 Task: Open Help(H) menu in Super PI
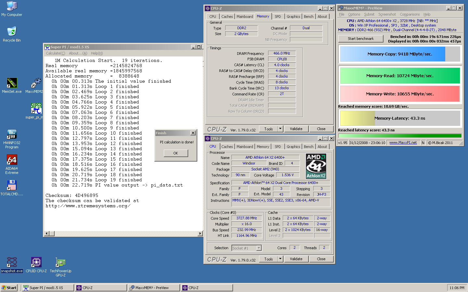97,53
